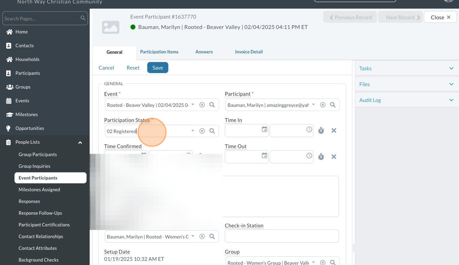Viewport: 459px width, 265px height.
Task: Open Responses list
Action: coord(29,201)
